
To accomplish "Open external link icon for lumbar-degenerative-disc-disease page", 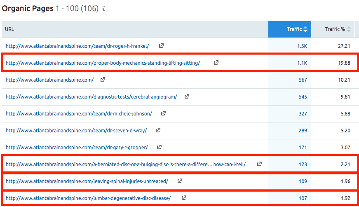I will point(184,198).
